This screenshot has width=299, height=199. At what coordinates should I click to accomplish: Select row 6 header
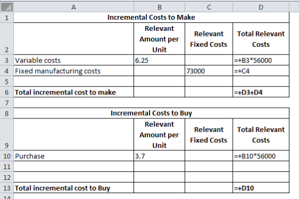(x=6, y=92)
